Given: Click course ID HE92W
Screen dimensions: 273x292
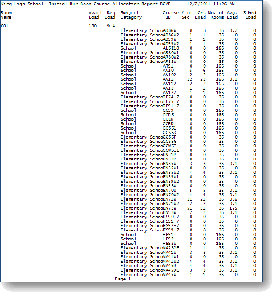Looking at the screenshot, I should click(170, 244).
